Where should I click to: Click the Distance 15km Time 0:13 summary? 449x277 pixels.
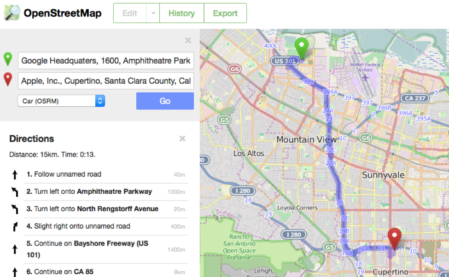52,155
